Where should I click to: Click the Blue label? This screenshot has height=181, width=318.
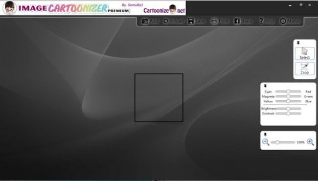click(x=308, y=101)
